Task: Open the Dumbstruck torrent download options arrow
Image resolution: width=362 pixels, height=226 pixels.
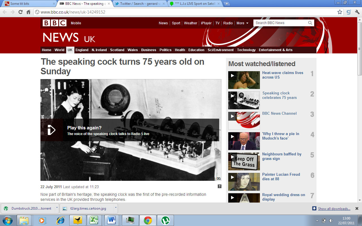Action: point(57,208)
